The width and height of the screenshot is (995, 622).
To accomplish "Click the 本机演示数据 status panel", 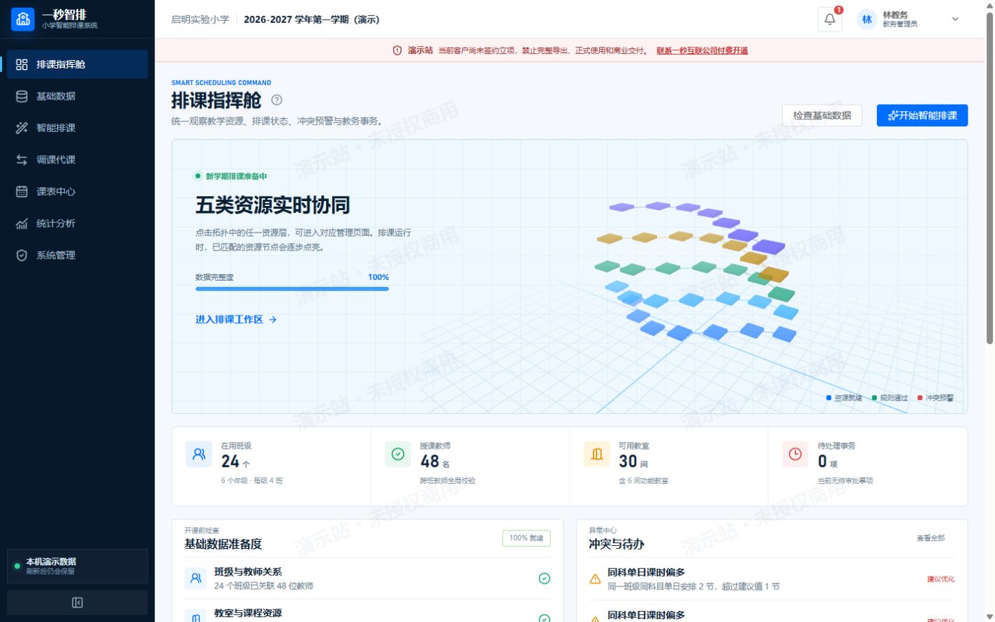I will [x=78, y=566].
